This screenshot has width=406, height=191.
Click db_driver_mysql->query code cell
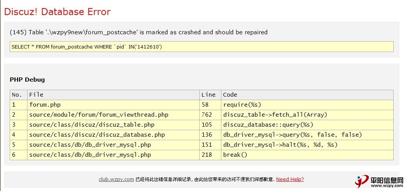(x=307, y=135)
